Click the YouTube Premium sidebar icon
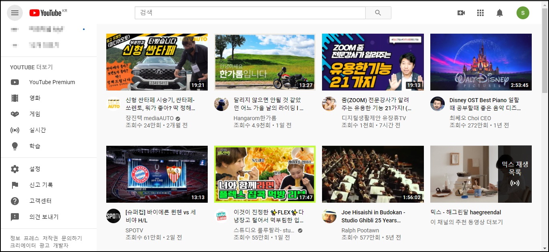 coord(15,82)
